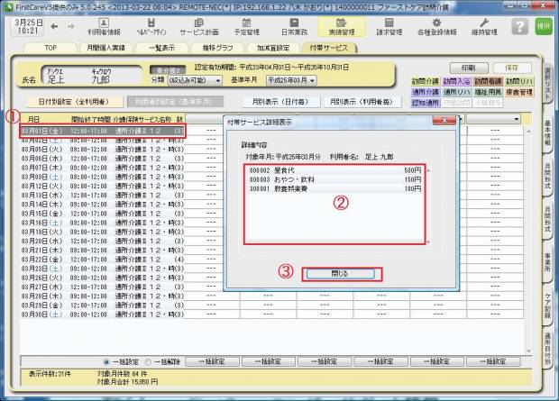This screenshot has width=559, height=401.
Task: Select the 一括解除 radio button
Action: point(151,360)
